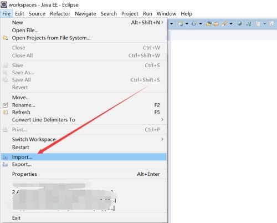Open the Project menu
277x223 pixels.
click(130, 14)
